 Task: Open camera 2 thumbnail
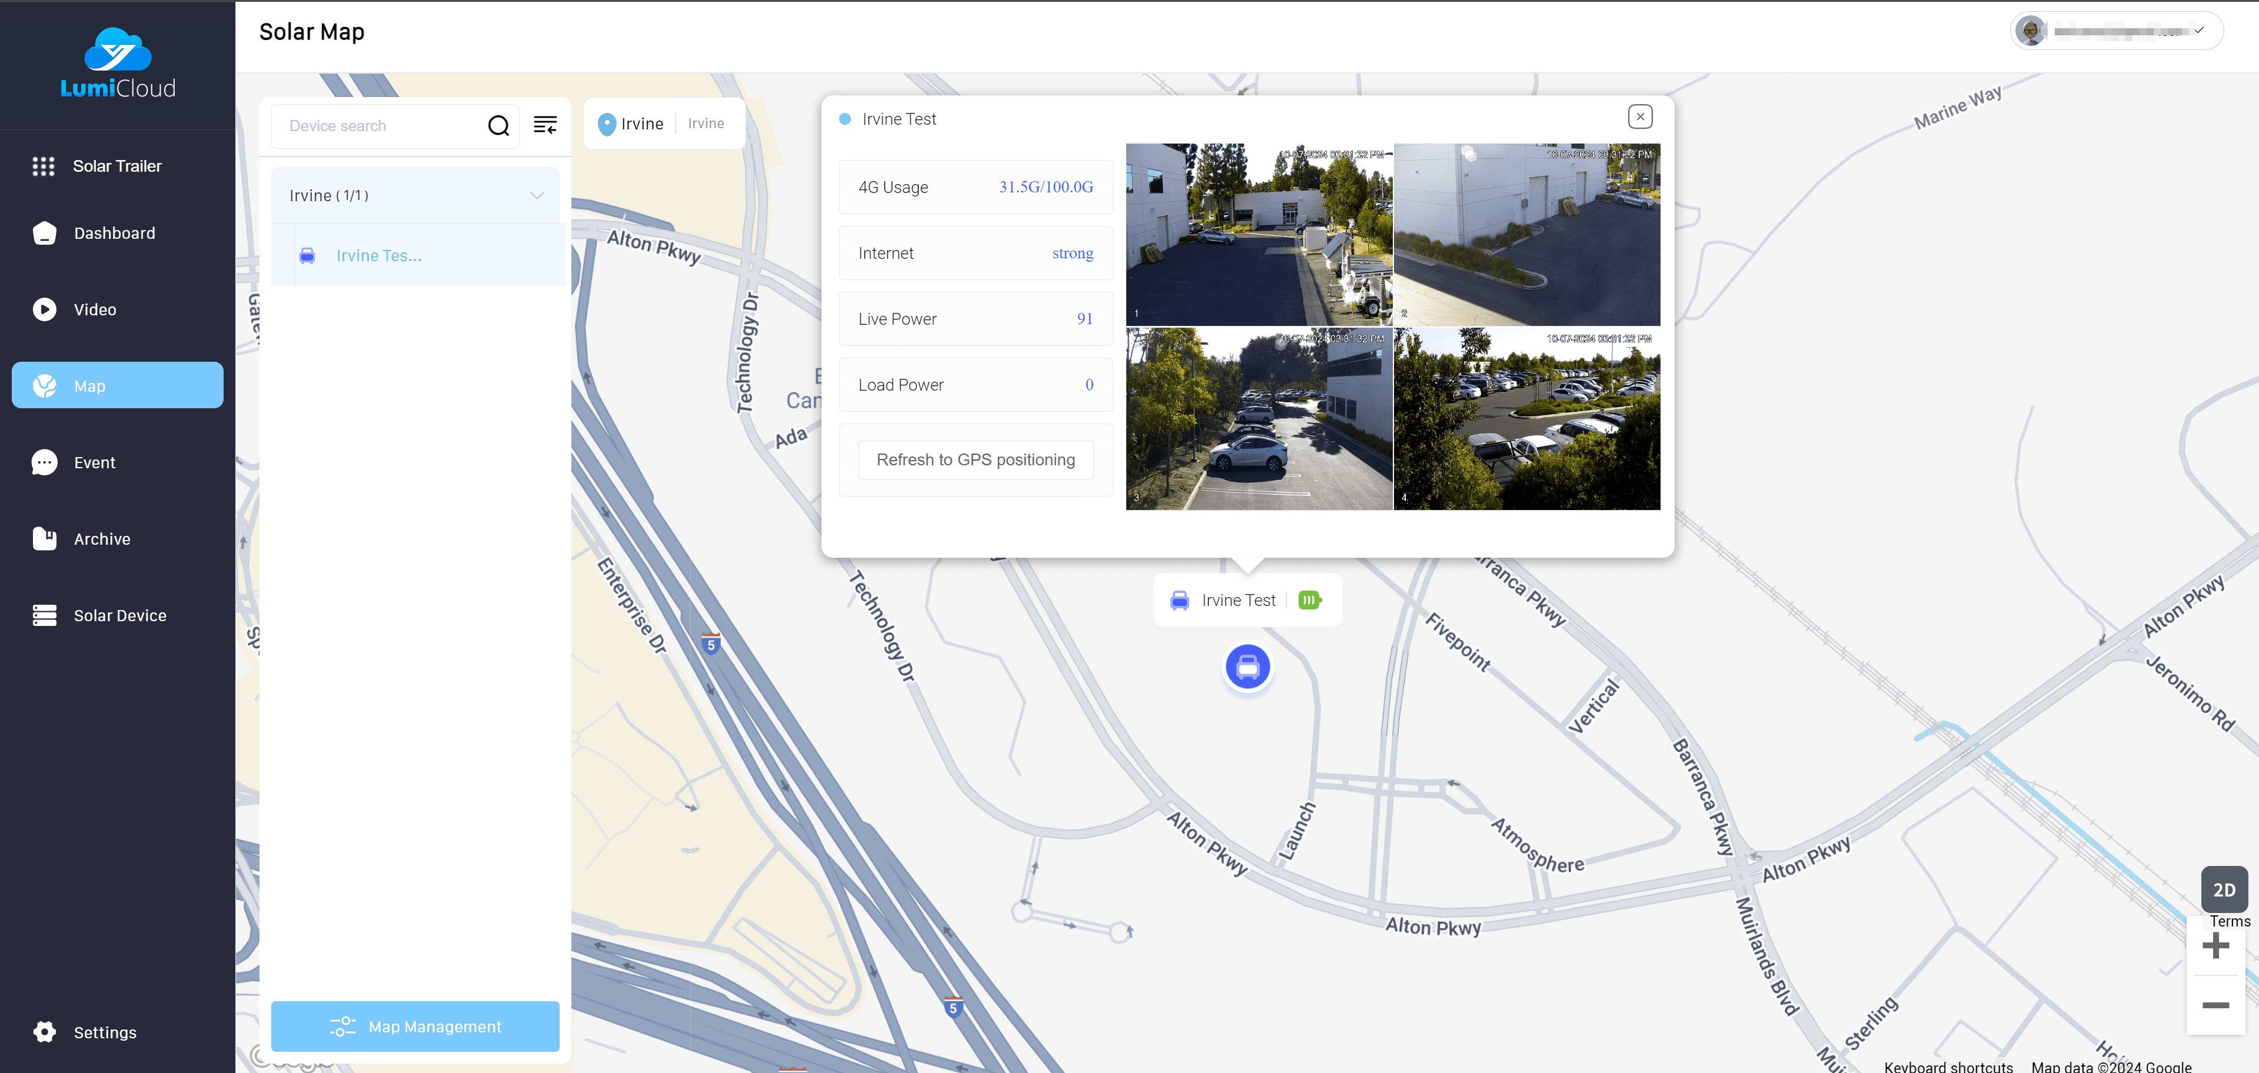click(x=1527, y=235)
